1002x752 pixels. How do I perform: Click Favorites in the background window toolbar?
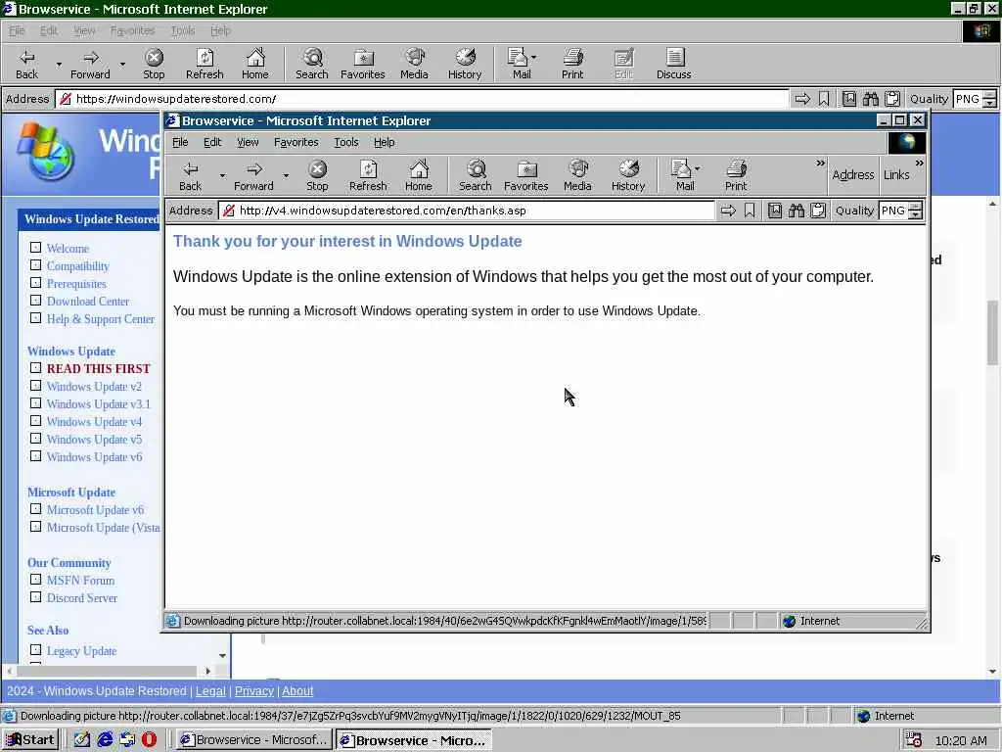tap(363, 64)
